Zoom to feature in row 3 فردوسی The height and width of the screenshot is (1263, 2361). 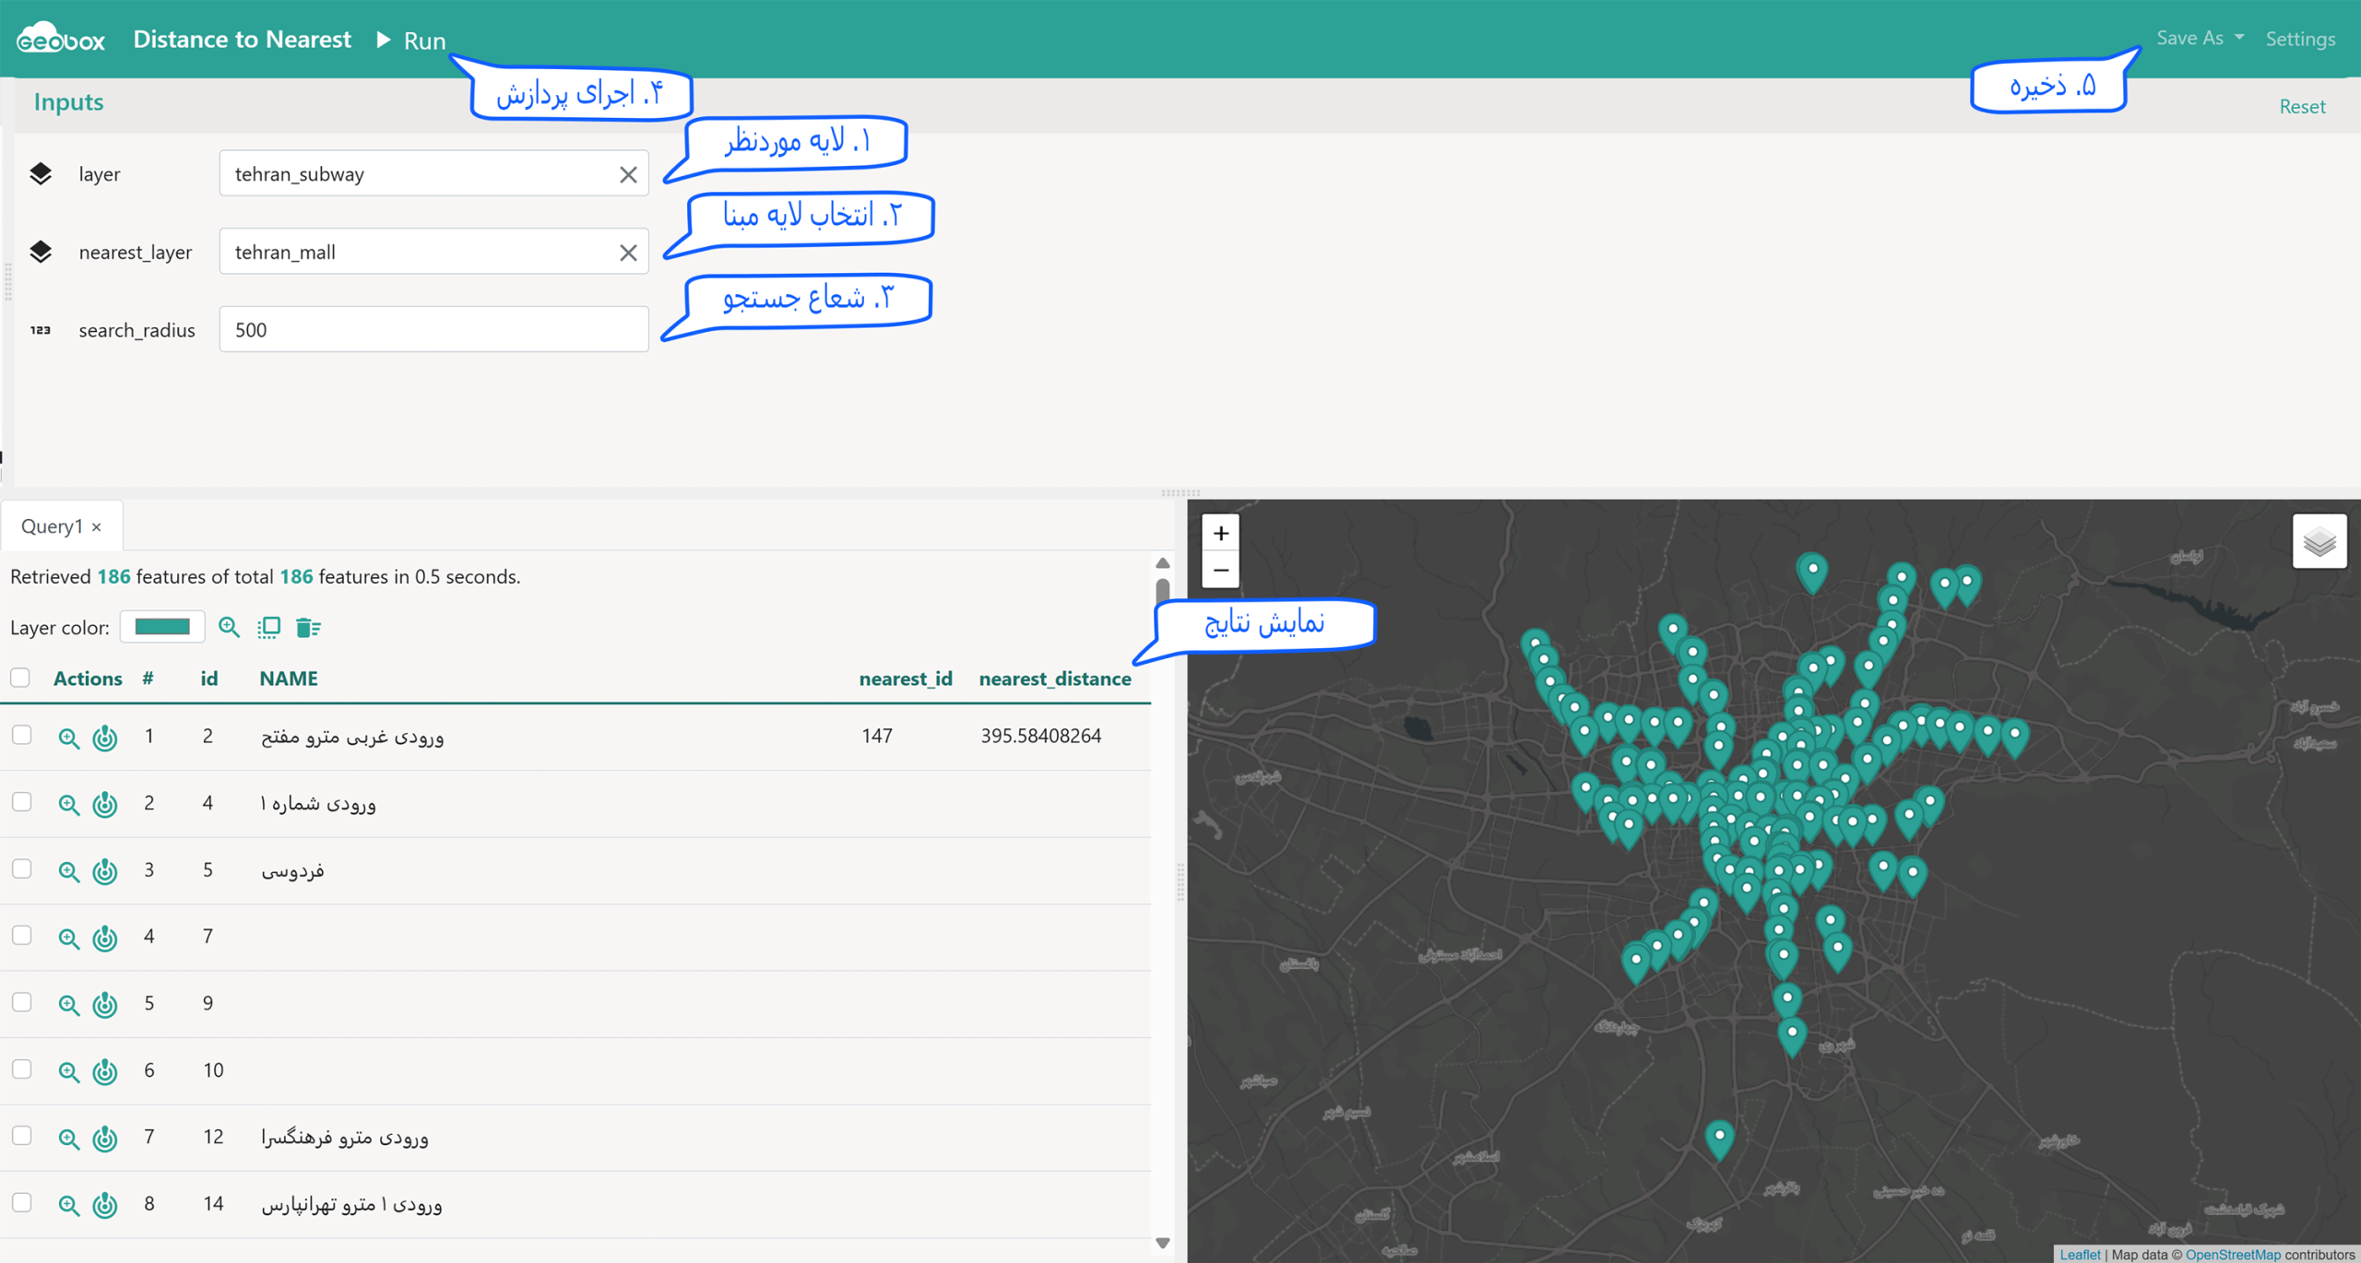pyautogui.click(x=68, y=871)
